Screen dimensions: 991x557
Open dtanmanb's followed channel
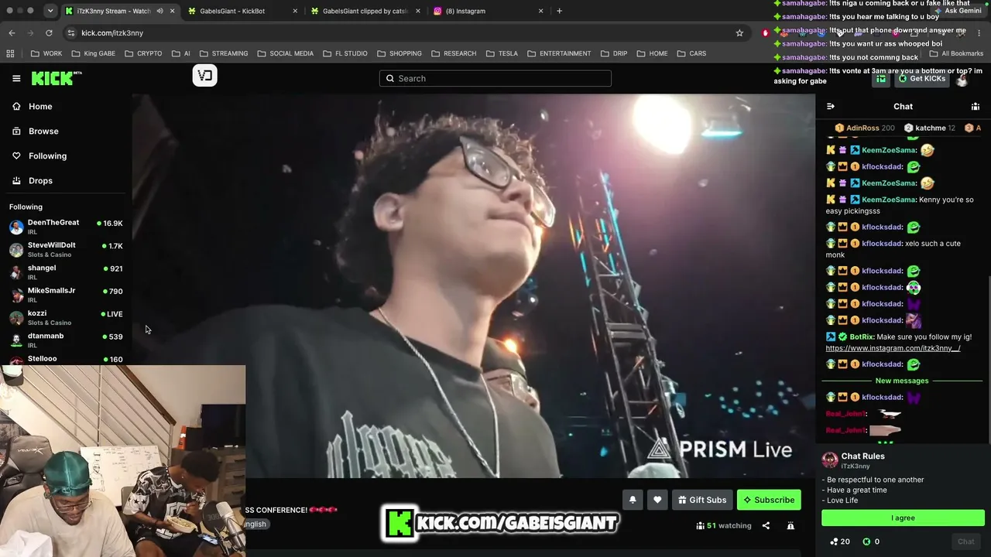pyautogui.click(x=66, y=340)
